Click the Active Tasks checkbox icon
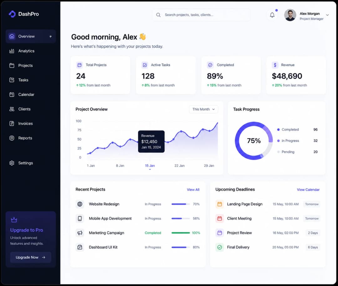This screenshot has height=286, width=338. tap(145, 65)
